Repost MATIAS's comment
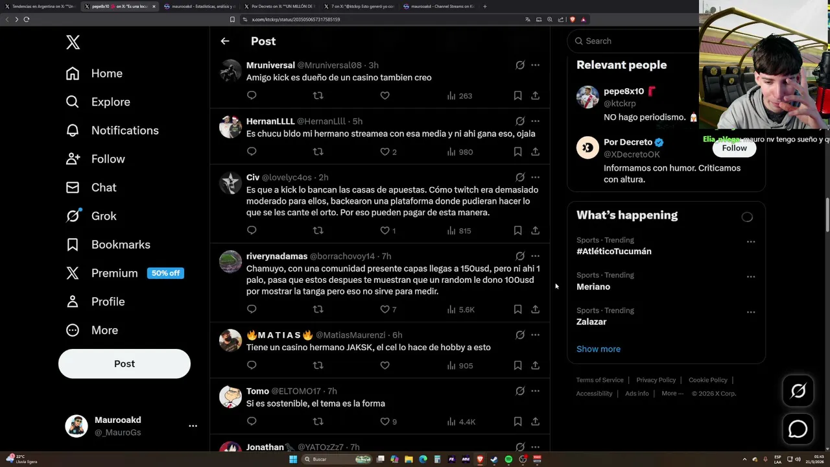 [x=318, y=365]
